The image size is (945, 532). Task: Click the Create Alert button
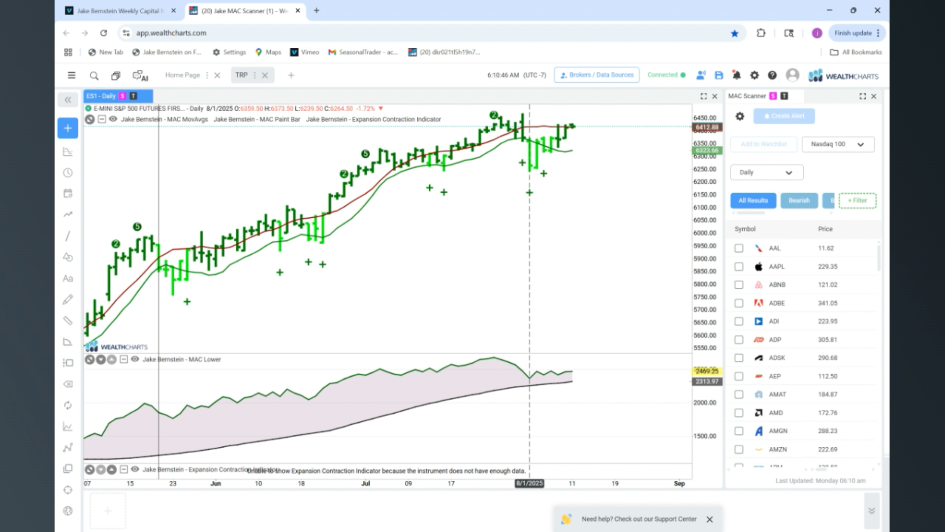pyautogui.click(x=784, y=116)
